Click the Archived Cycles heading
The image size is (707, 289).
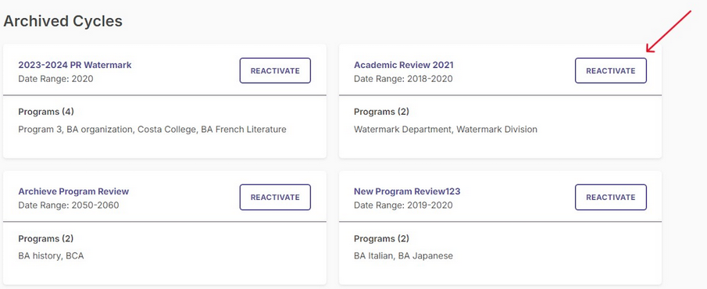[63, 21]
